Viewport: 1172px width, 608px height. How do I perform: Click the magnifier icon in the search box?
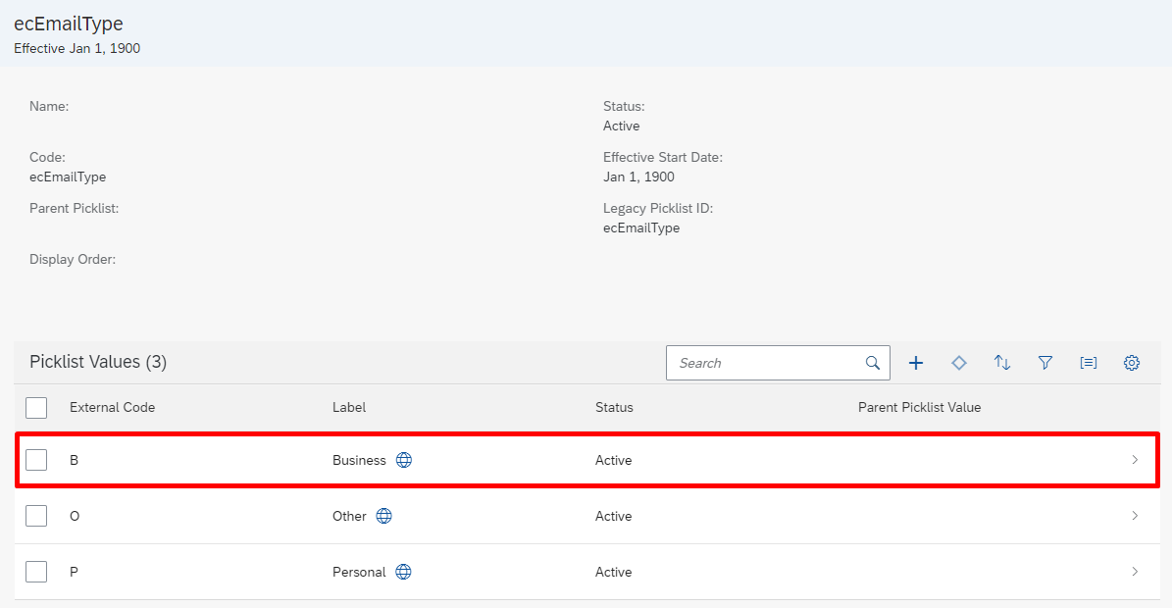873,362
